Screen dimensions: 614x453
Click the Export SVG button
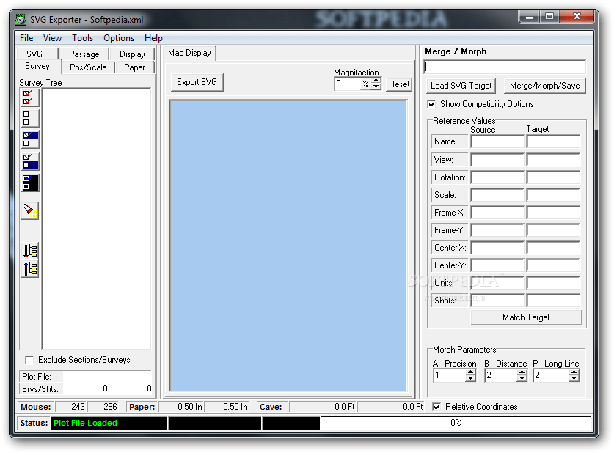click(x=196, y=83)
